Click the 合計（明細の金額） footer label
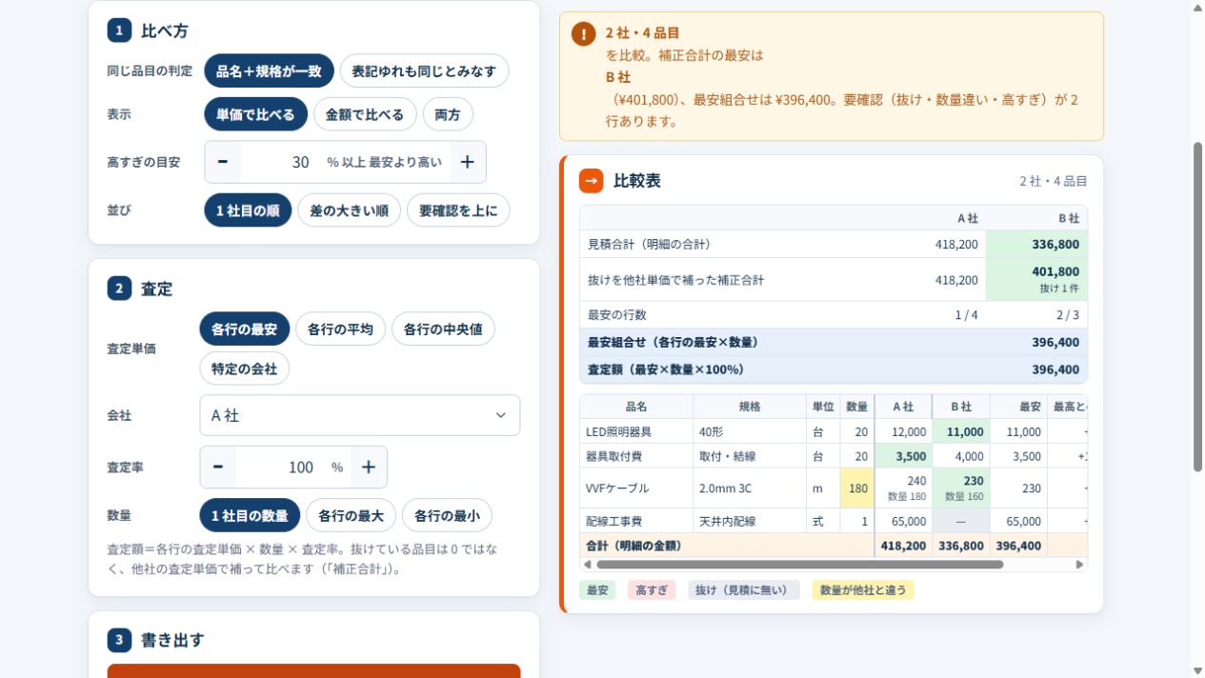The image size is (1205, 678). pos(633,546)
